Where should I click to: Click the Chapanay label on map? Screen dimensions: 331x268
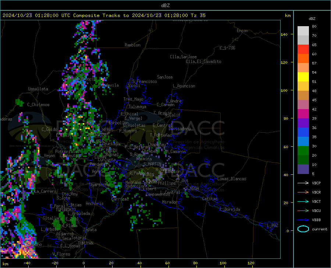click(157, 145)
